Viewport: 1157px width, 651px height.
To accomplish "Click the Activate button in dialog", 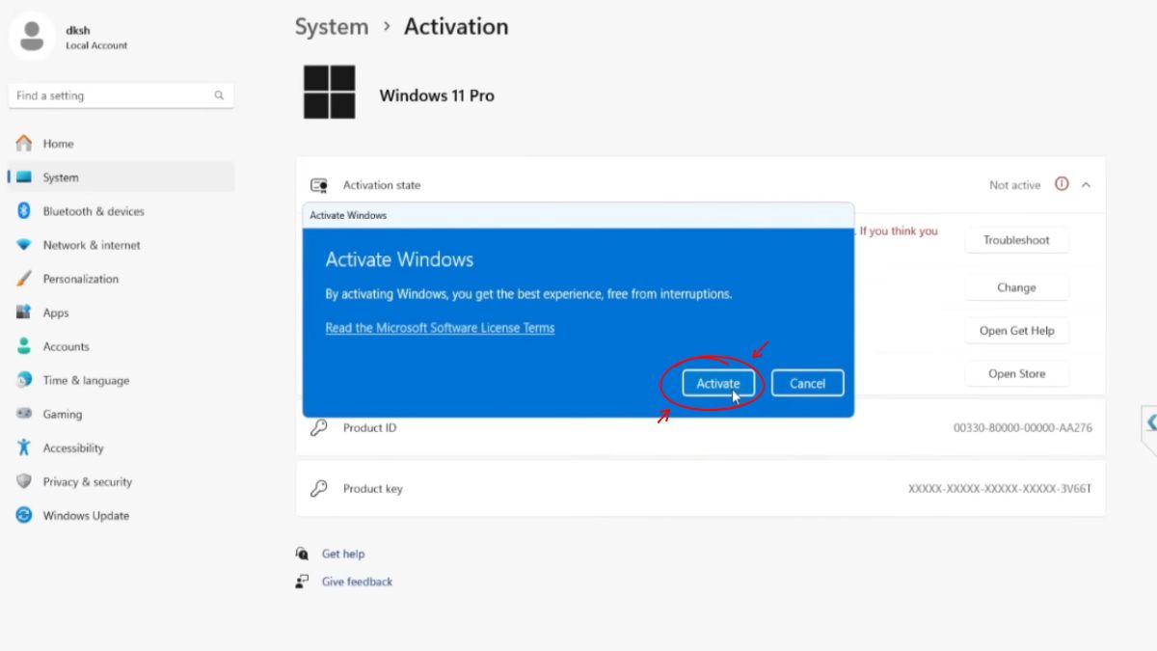I will point(718,383).
